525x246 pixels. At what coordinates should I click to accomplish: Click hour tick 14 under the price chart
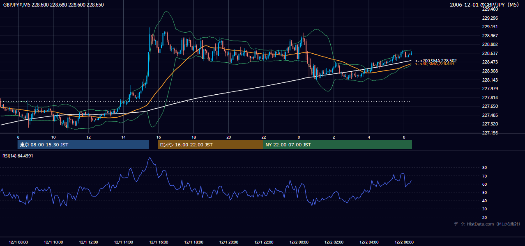click(123, 137)
